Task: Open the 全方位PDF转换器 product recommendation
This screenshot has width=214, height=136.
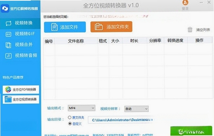Action: coord(21,90)
